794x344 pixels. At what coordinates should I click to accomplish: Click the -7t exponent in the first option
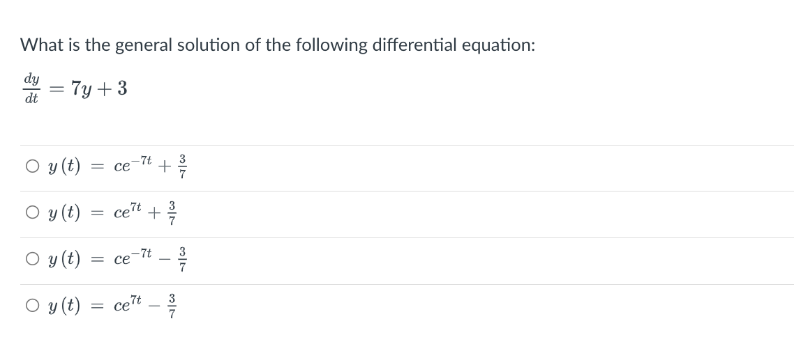click(141, 161)
